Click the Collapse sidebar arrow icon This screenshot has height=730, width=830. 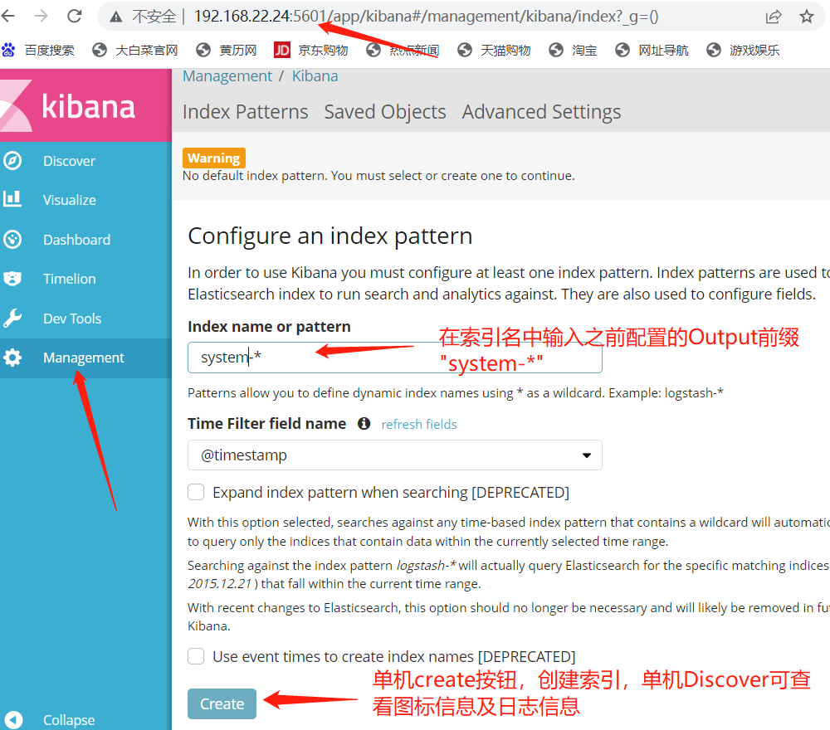[x=13, y=719]
